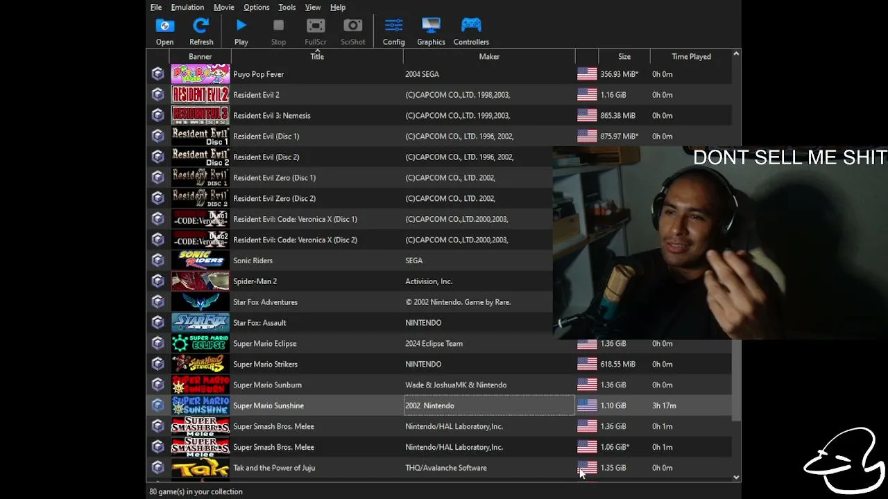Click the maker text "2004 SEGA"

[422, 74]
